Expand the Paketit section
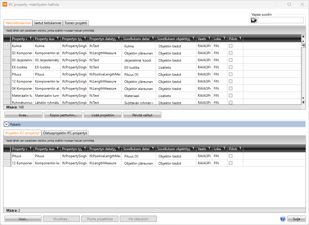This screenshot has width=309, height=225. (x=6, y=124)
